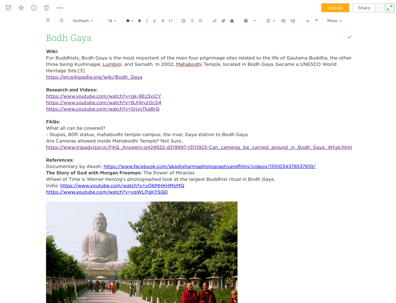Open YouTube link ending BJf4ivzOcS4

pos(104,102)
